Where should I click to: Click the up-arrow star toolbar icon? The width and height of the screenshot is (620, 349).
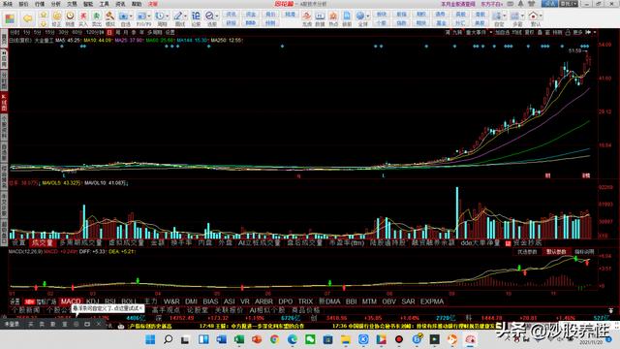(44, 16)
